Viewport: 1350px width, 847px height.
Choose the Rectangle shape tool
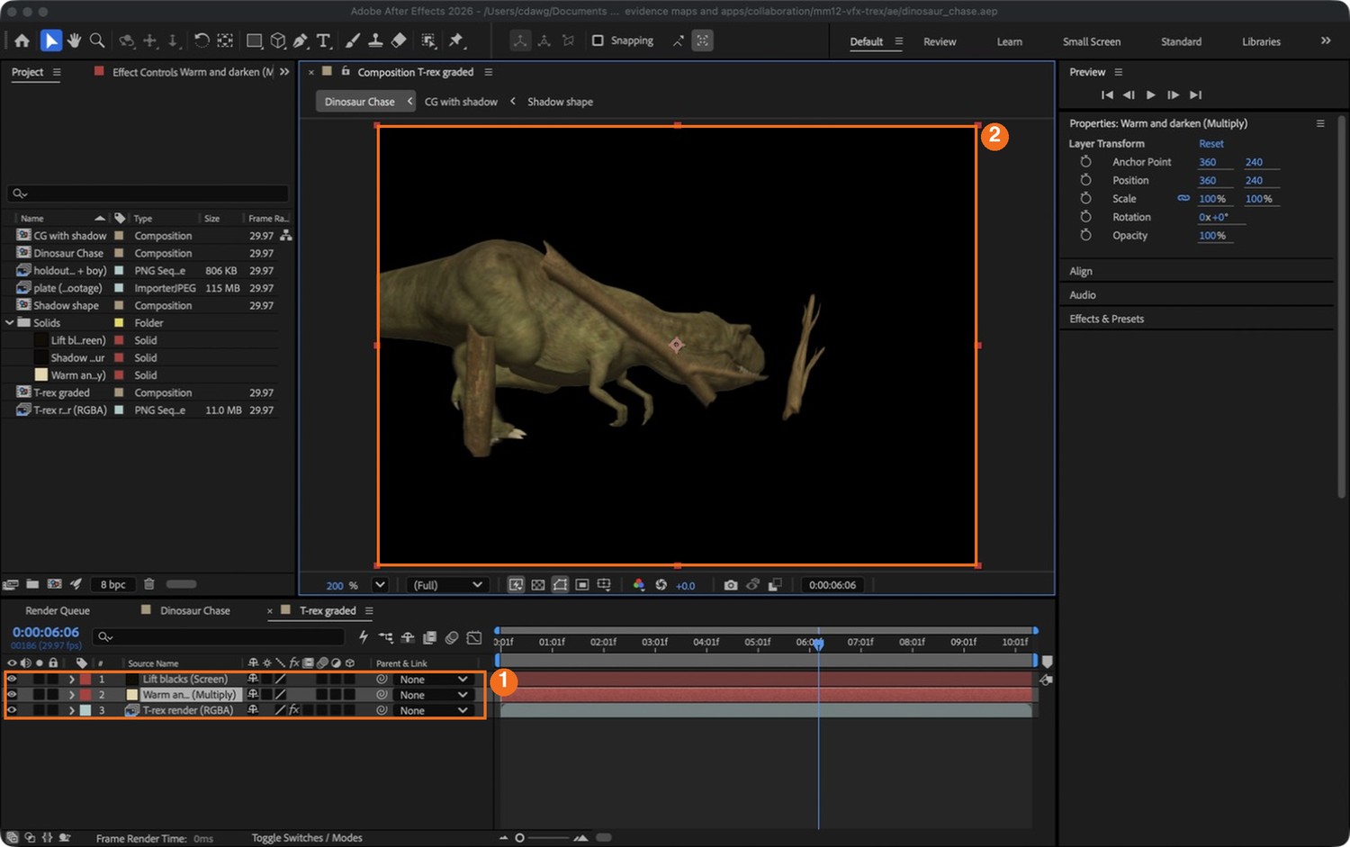coord(255,41)
